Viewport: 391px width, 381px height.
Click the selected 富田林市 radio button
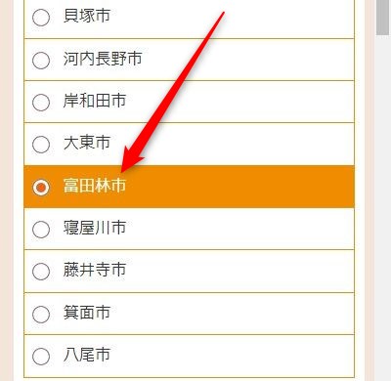click(x=41, y=188)
